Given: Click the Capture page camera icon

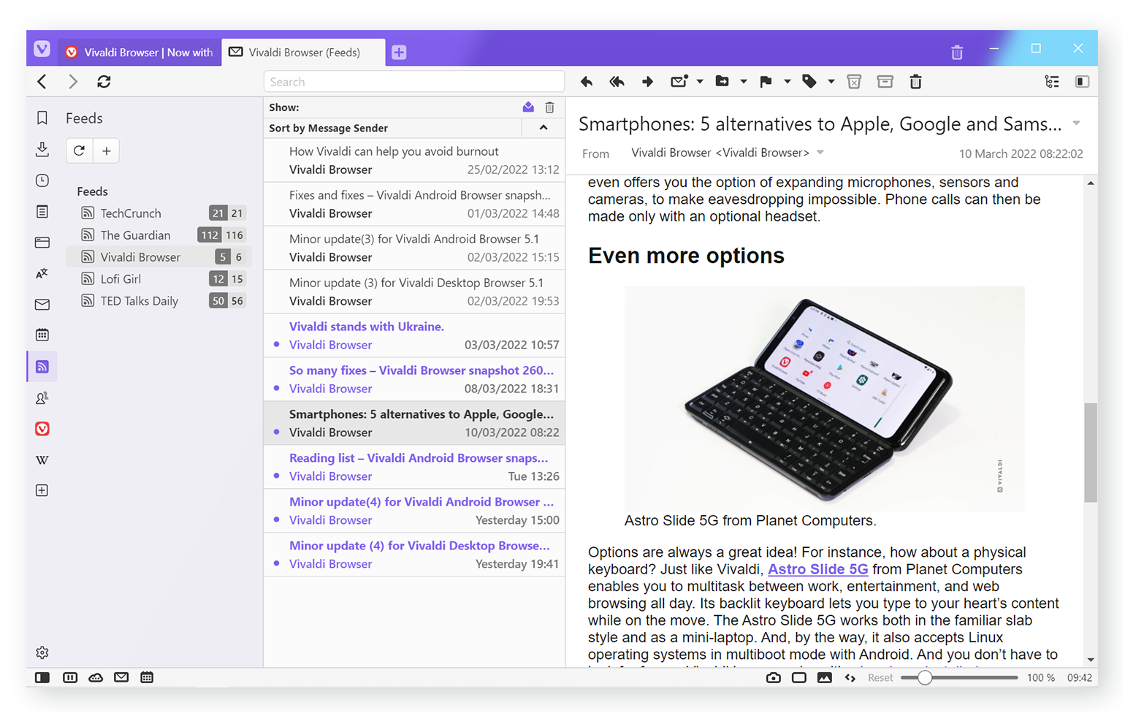Looking at the screenshot, I should pos(773,677).
